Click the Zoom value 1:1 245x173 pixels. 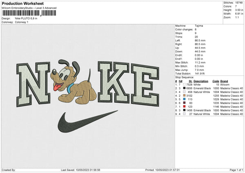tap(237, 17)
